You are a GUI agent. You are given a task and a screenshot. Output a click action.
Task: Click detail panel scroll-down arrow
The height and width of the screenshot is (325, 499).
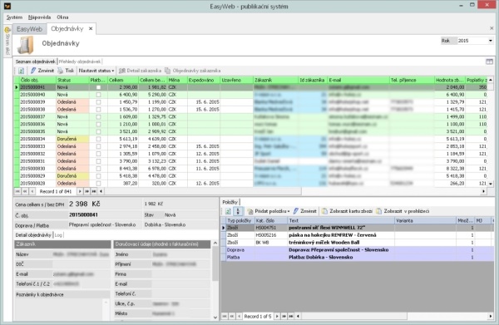coord(215,317)
